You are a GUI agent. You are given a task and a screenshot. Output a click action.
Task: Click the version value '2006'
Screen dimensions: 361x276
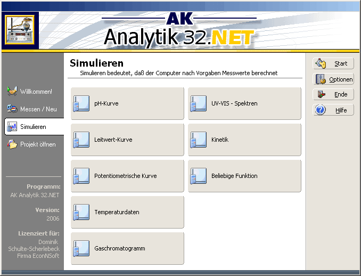click(x=53, y=218)
